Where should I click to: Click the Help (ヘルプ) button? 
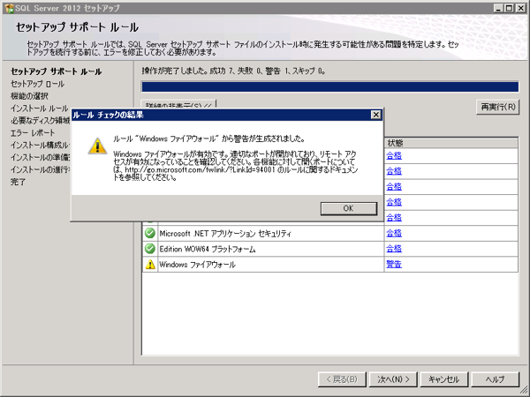(x=496, y=379)
